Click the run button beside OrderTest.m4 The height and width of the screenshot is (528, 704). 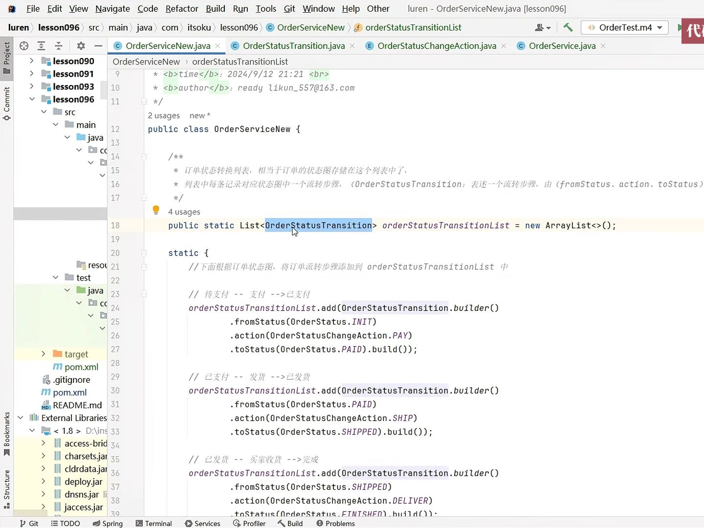tap(679, 27)
